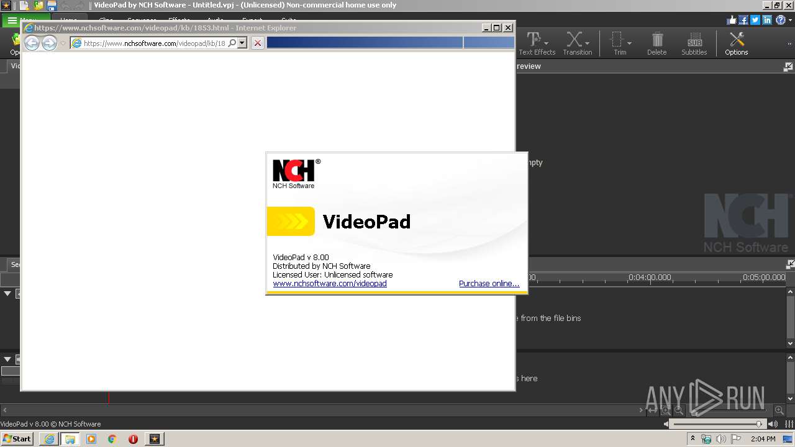Open Opera from the taskbar
The height and width of the screenshot is (447, 795).
pyautogui.click(x=133, y=439)
